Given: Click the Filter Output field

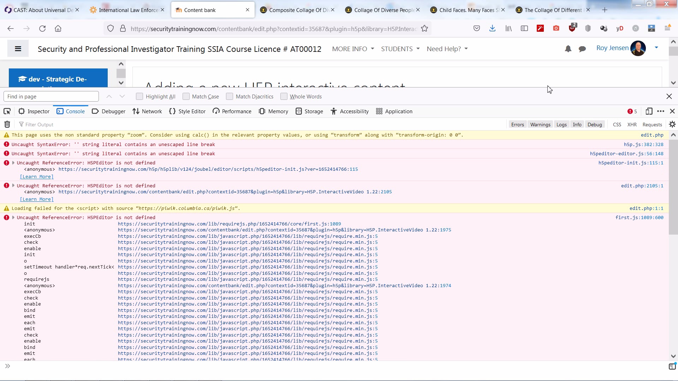Looking at the screenshot, I should click(261, 125).
